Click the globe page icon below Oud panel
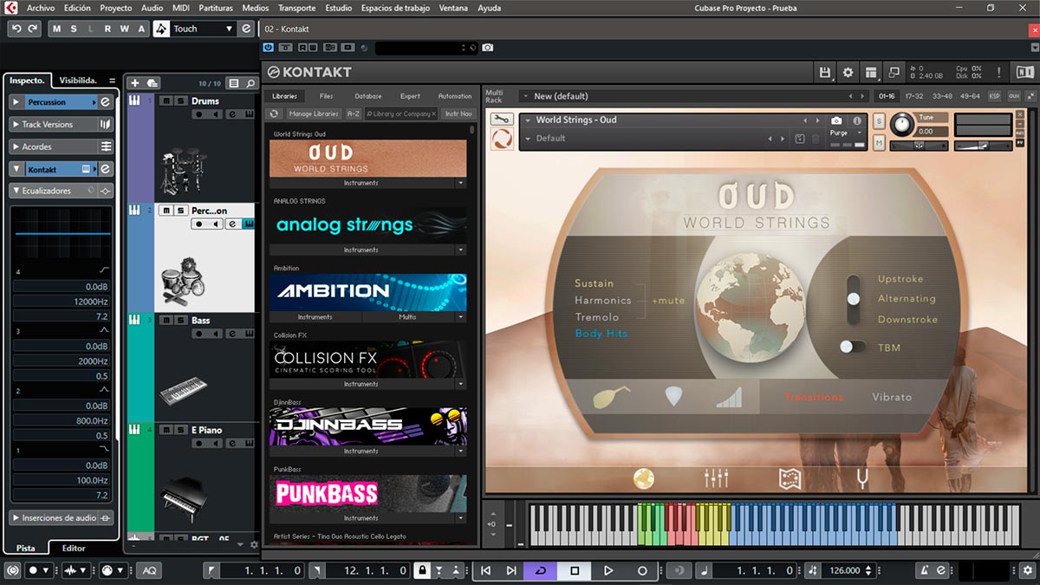1040x585 pixels. tap(643, 478)
